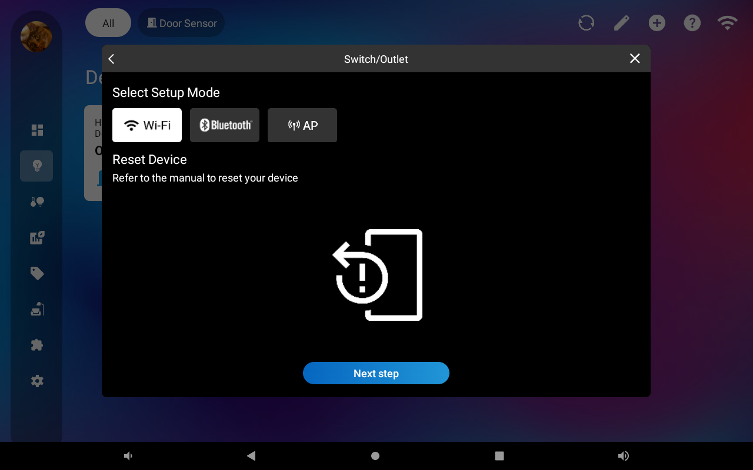
Task: Choose AP setup mode
Action: point(302,125)
